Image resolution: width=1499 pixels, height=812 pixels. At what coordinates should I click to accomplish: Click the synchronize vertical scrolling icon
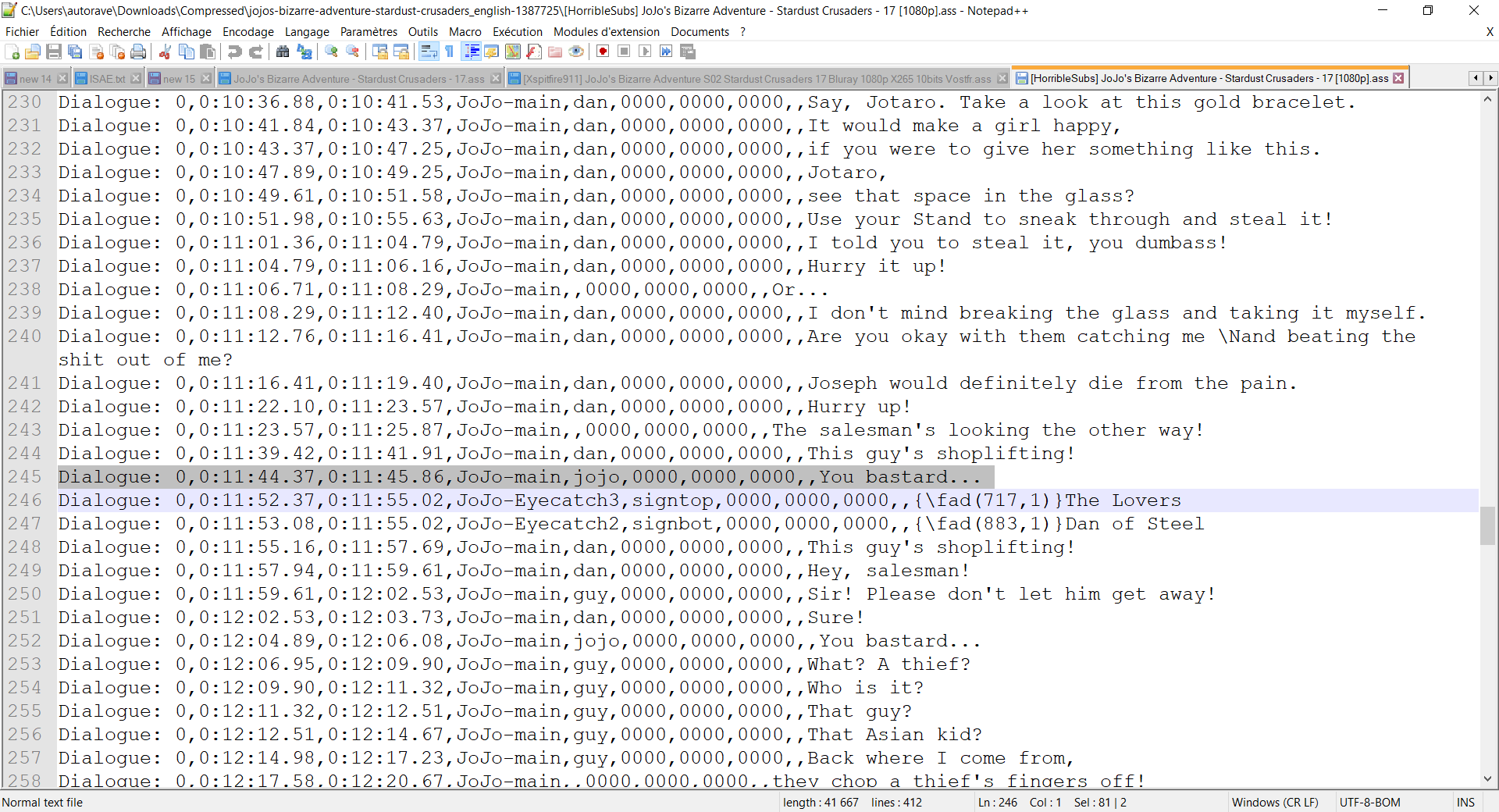[380, 52]
